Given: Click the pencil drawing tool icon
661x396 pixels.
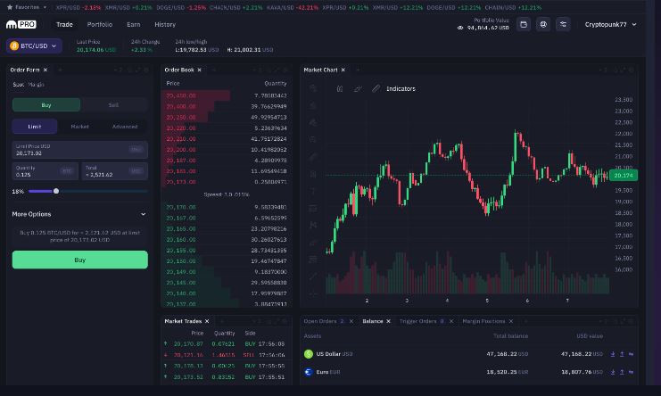Looking at the screenshot, I should point(376,88).
